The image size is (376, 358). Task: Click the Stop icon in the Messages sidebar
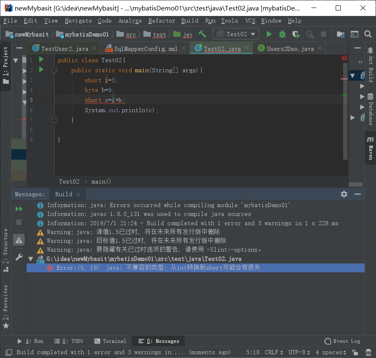click(19, 222)
